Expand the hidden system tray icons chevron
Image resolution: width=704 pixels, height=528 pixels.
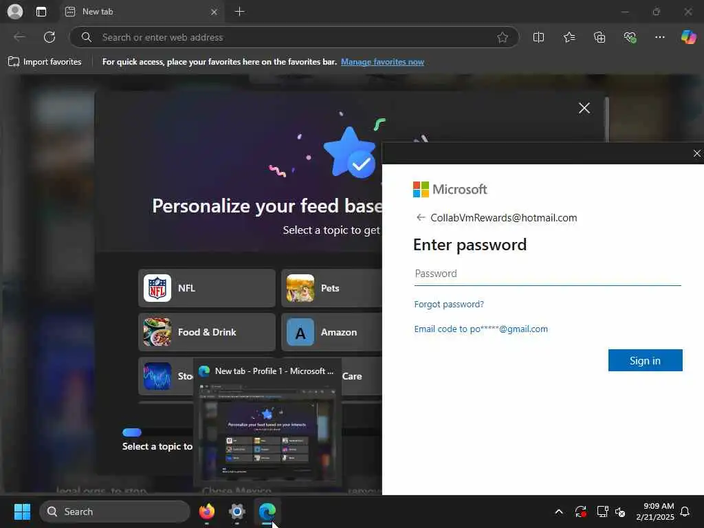pyautogui.click(x=559, y=511)
